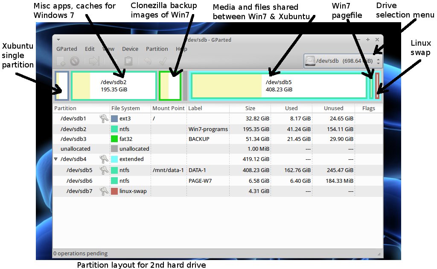This screenshot has height=269, width=437.
Task: Click the key icon in /dev/sdb1 row
Action: 104,119
